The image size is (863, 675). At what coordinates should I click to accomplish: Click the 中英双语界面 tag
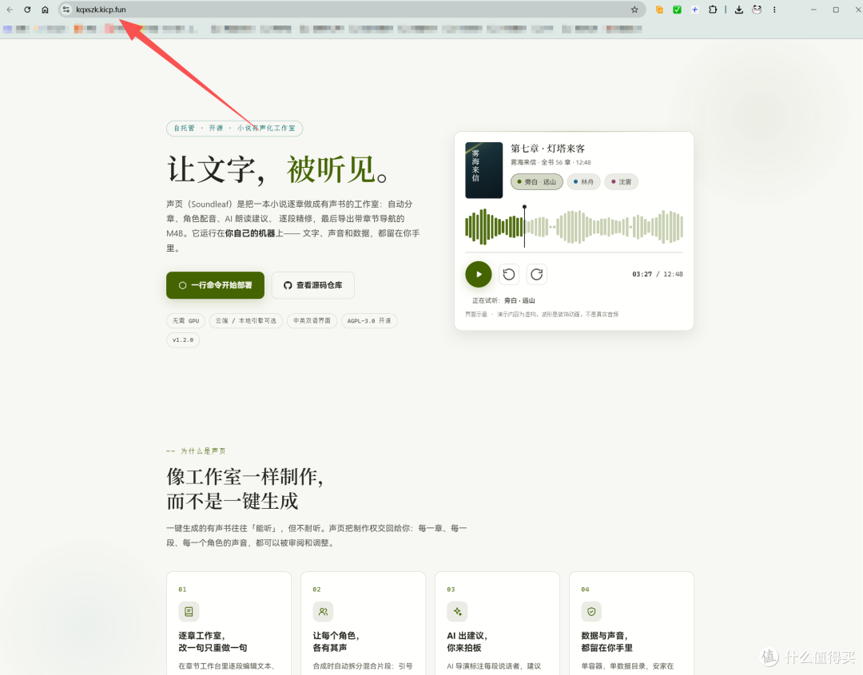click(x=312, y=320)
